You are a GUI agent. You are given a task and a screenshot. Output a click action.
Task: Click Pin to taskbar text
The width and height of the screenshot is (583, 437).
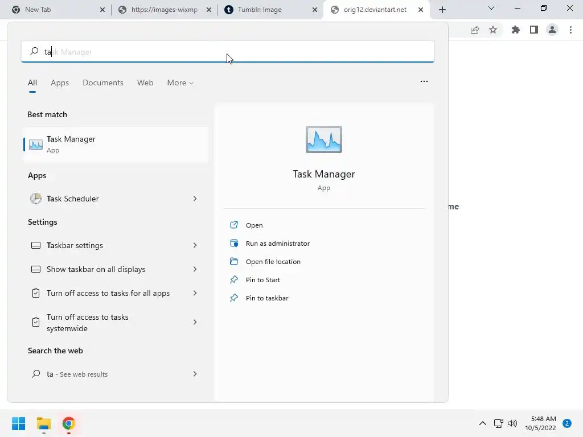click(267, 298)
